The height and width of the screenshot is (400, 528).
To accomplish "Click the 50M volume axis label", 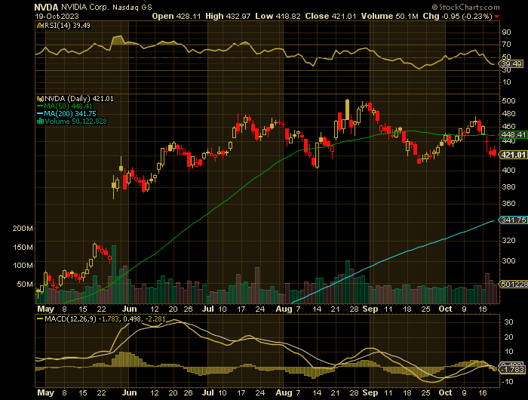I will click(x=25, y=285).
